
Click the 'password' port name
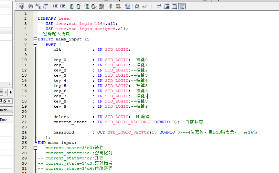pos(63,132)
